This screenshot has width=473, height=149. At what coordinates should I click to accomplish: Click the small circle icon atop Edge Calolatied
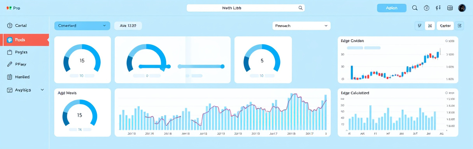pyautogui.click(x=446, y=93)
